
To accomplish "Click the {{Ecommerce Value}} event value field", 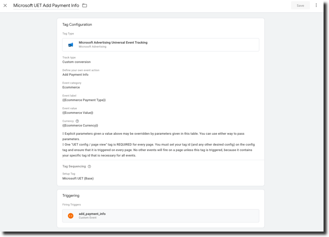I will coord(78,113).
